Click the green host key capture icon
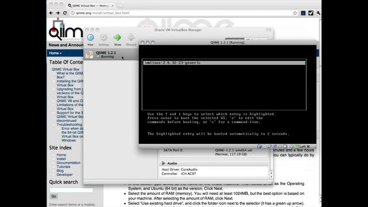The width and height of the screenshot is (368, 207). click(297, 147)
